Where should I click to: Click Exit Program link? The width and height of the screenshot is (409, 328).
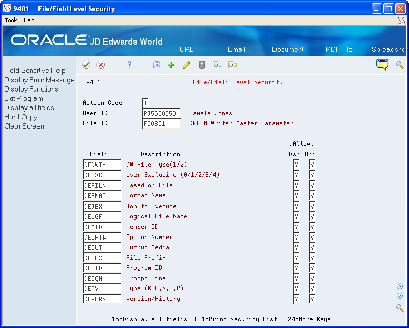pyautogui.click(x=24, y=98)
